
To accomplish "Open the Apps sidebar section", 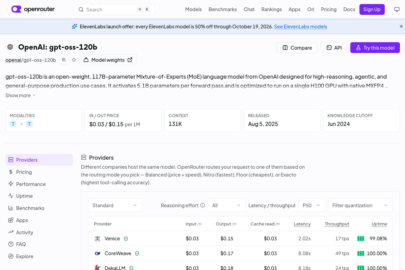I will click(x=39, y=220).
